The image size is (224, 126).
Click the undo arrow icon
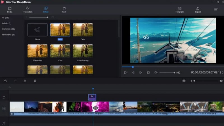(5, 81)
